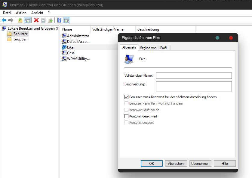Click the Properties toolbar icon
This screenshot has width=252, height=178.
point(43,20)
